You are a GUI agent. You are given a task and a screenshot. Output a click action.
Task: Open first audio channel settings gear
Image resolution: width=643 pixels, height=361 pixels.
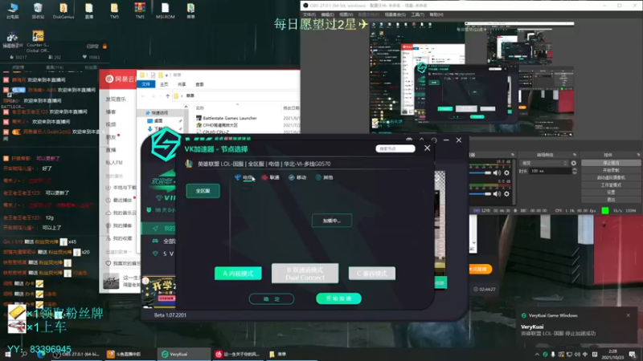point(507,173)
